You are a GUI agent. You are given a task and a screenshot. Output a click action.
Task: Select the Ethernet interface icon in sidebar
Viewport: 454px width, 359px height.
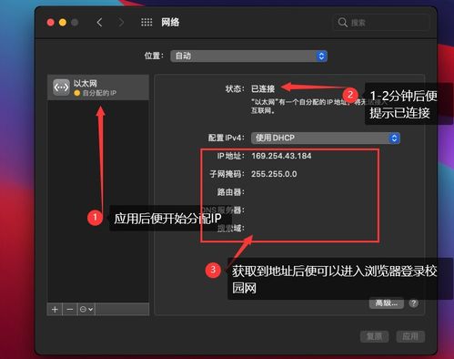[x=61, y=87]
